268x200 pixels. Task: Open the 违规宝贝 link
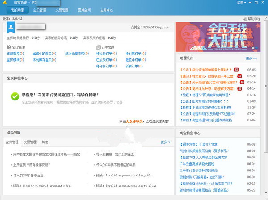tap(14, 53)
